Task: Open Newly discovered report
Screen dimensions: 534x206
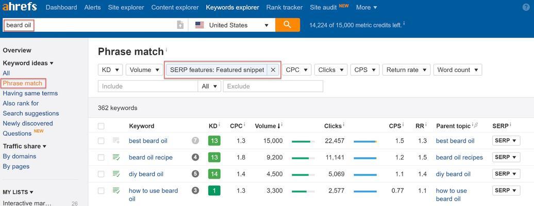Action: pos(28,123)
